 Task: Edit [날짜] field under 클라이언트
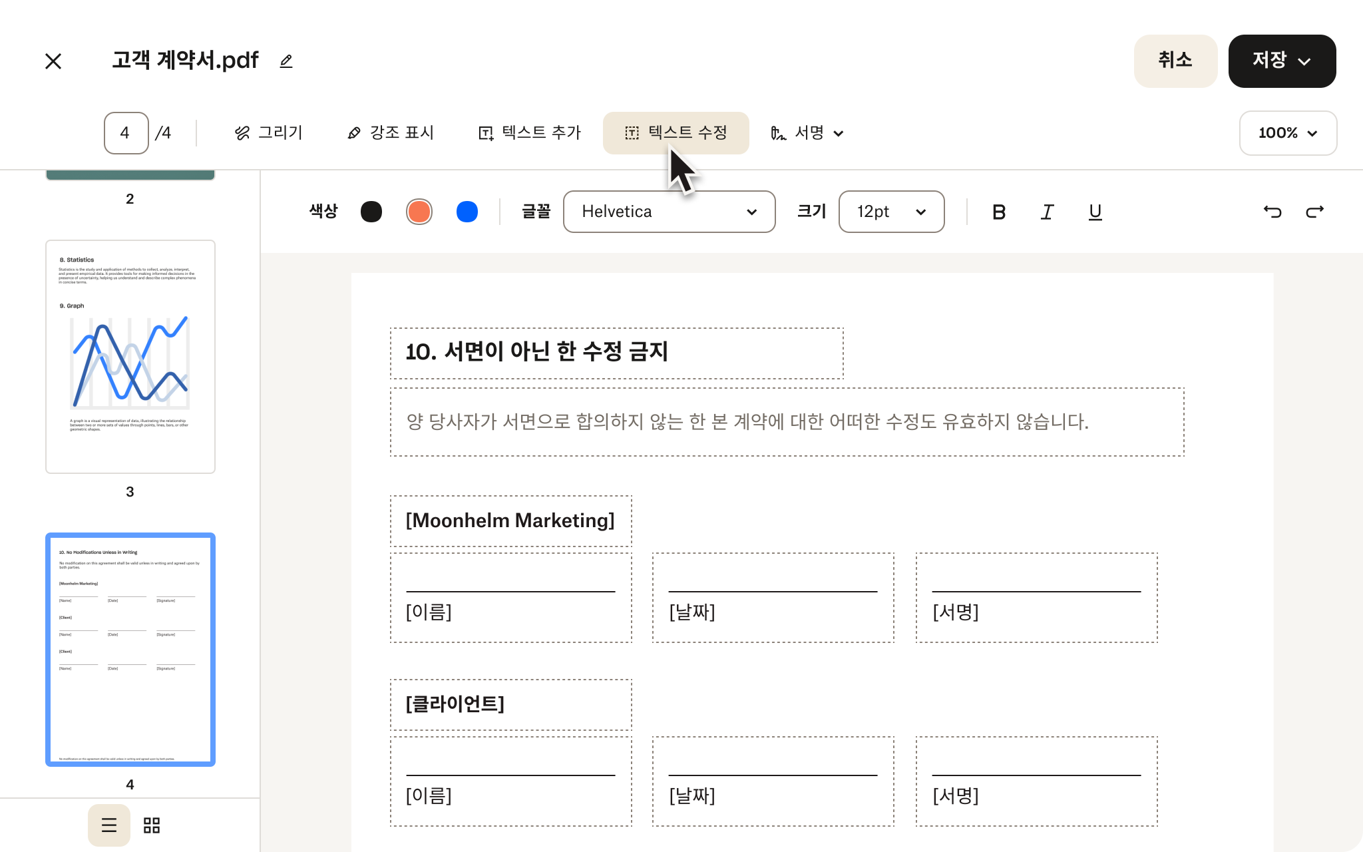tap(773, 781)
